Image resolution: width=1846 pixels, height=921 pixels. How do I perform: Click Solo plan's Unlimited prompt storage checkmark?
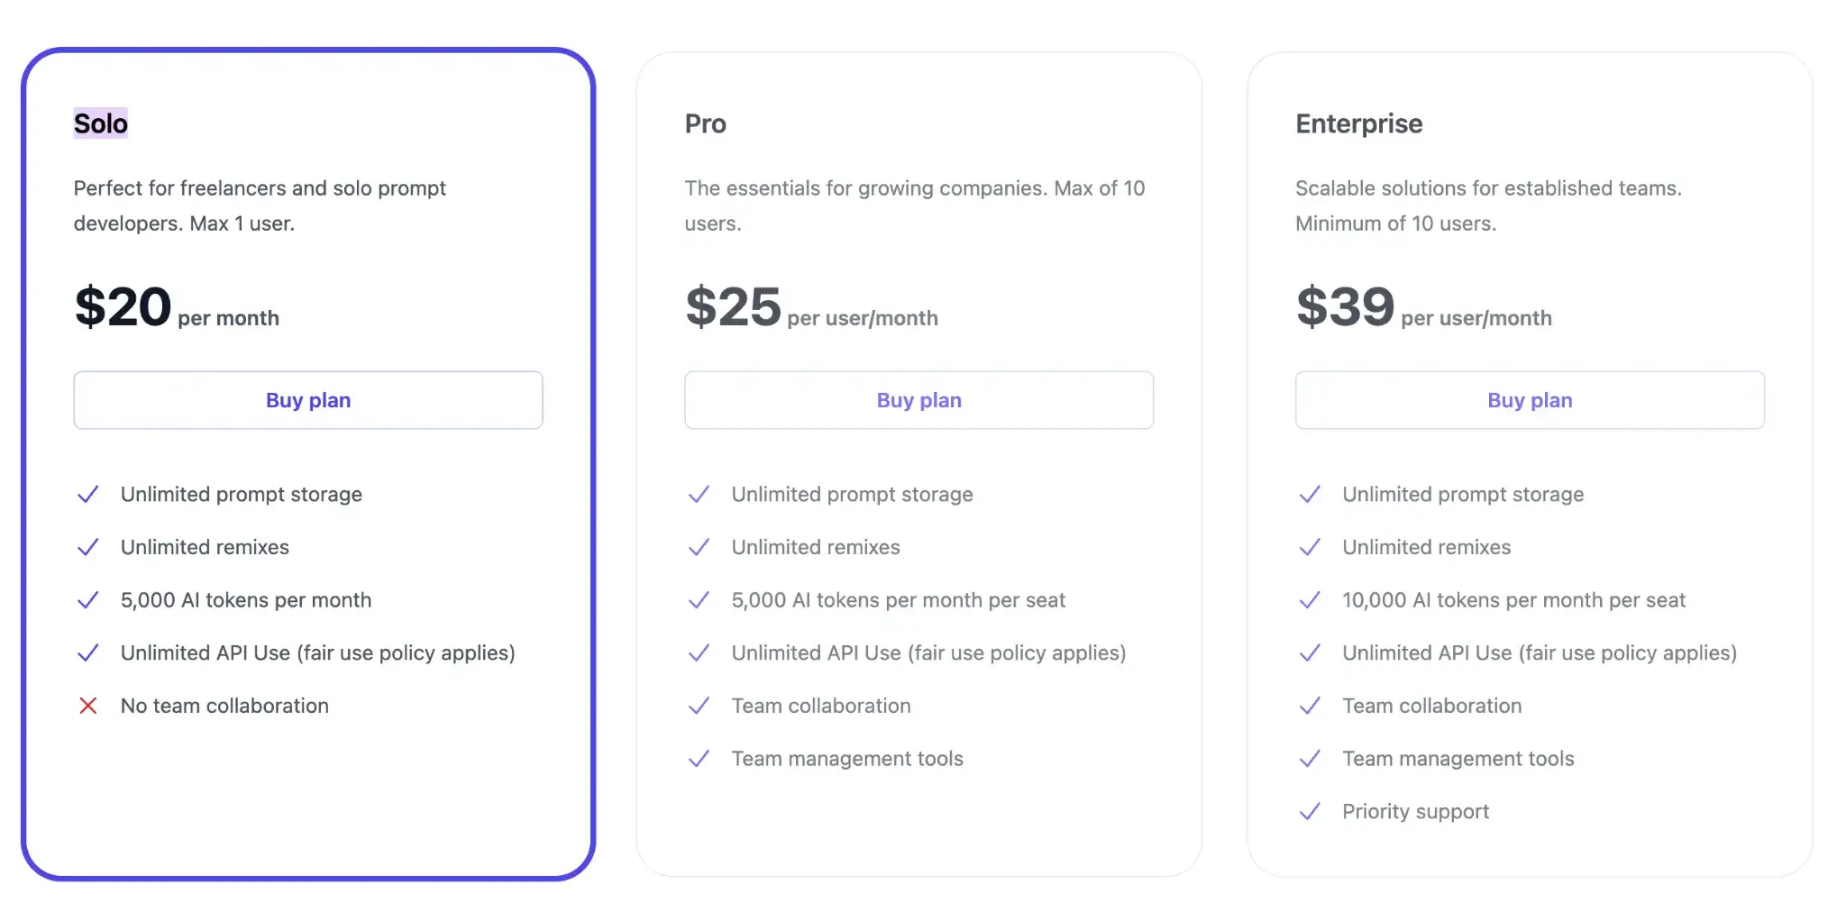87,495
